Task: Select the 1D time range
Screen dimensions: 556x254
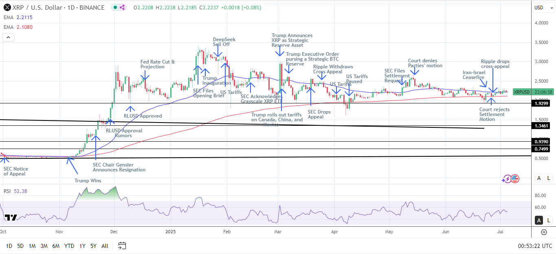Action: pos(9,246)
